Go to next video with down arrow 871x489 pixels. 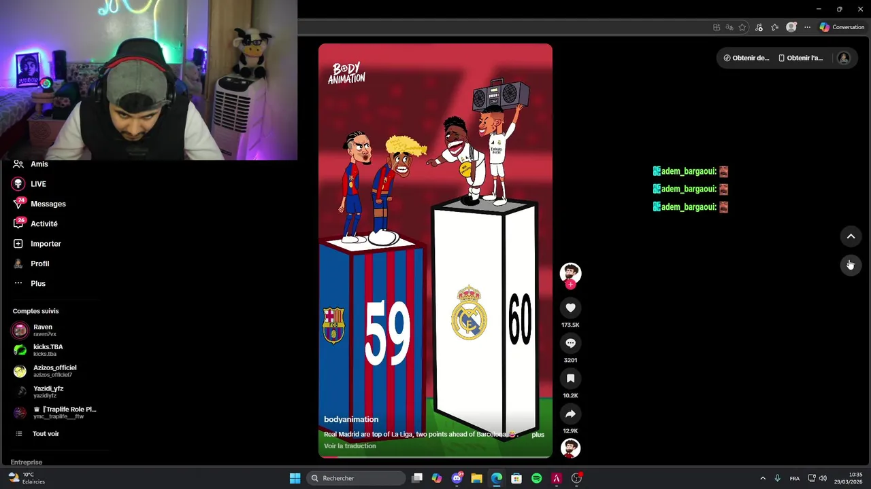pyautogui.click(x=851, y=265)
